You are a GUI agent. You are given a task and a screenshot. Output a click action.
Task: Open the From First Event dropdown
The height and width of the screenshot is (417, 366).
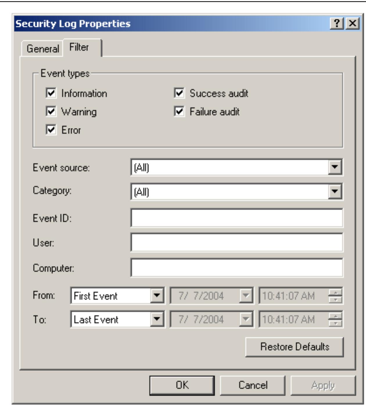point(157,296)
